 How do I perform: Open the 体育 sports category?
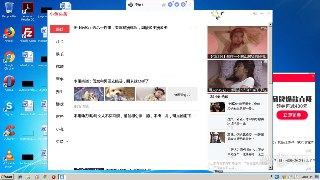[60, 66]
